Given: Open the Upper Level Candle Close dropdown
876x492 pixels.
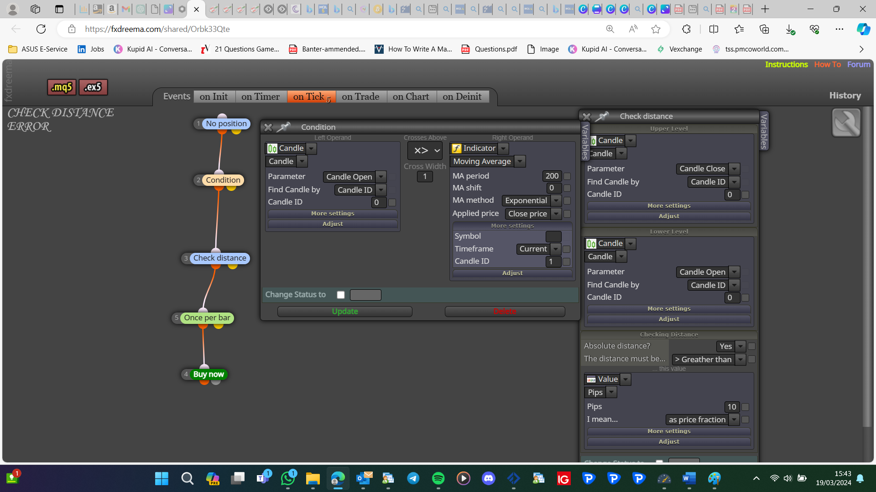Looking at the screenshot, I should tap(734, 169).
